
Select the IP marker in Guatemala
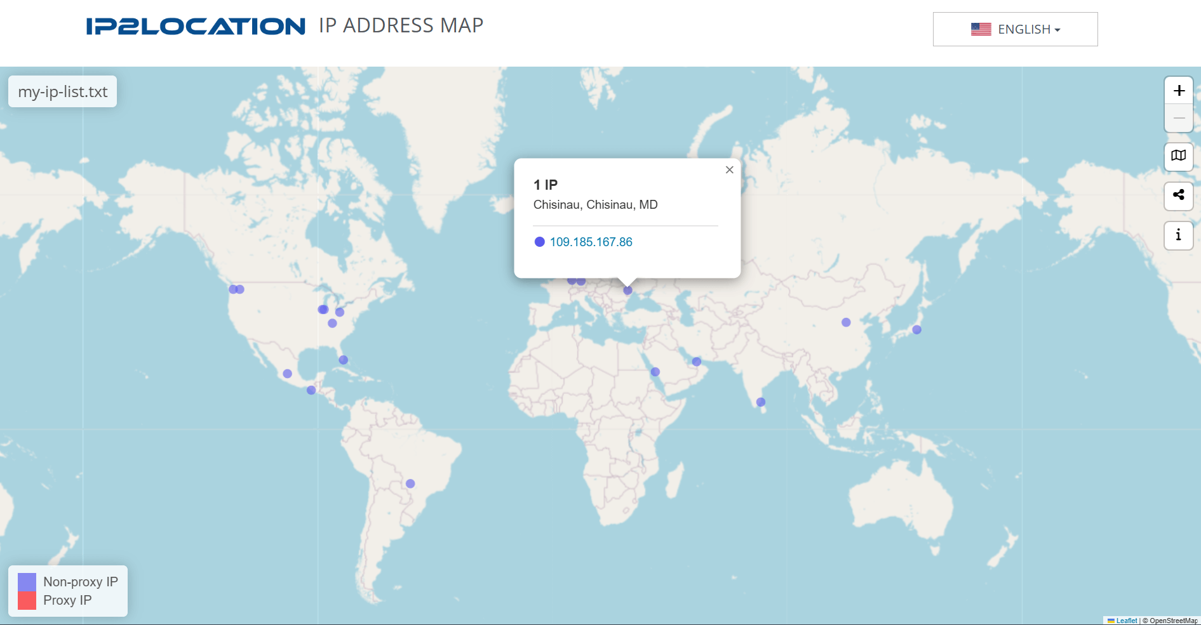coord(311,390)
